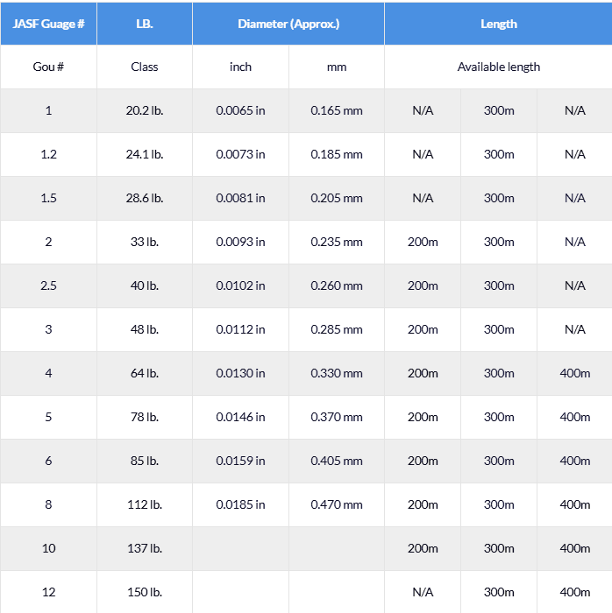
Task: Click the 0.470 mm cell
Action: (x=337, y=504)
